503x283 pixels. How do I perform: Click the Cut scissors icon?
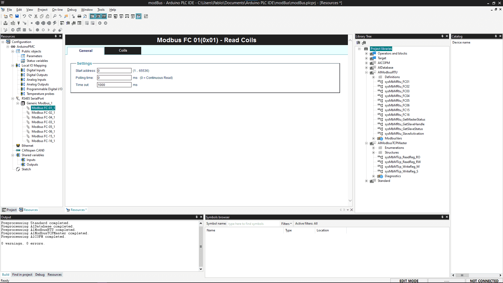[36, 16]
